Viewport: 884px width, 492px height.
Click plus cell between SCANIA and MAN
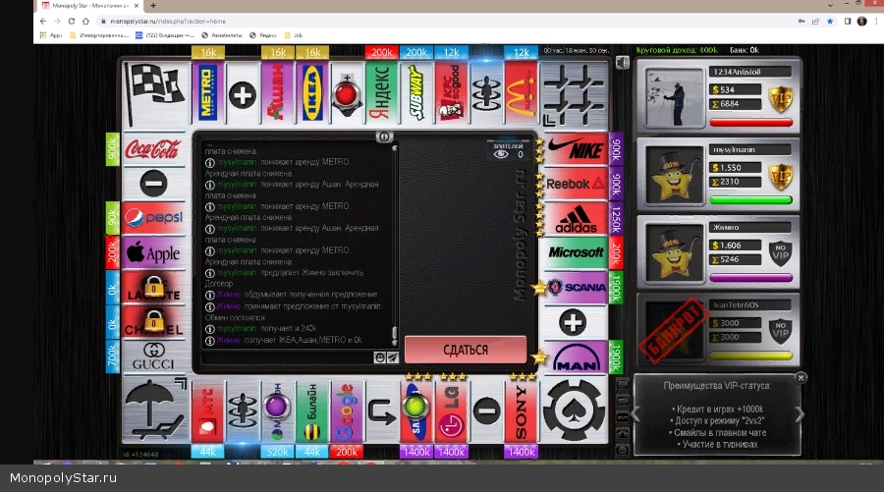[x=574, y=323]
